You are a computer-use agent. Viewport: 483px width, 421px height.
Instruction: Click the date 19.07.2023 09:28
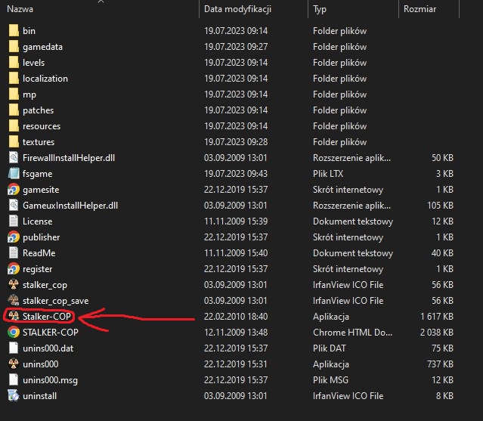point(236,142)
